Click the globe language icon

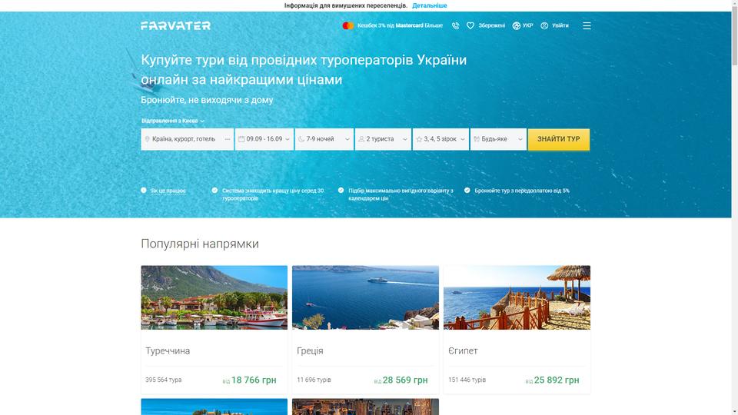(x=517, y=26)
